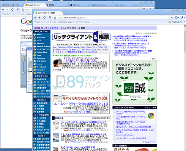
Task: Close the リッチクライアント & 帳票 tab
Action: pos(61,13)
